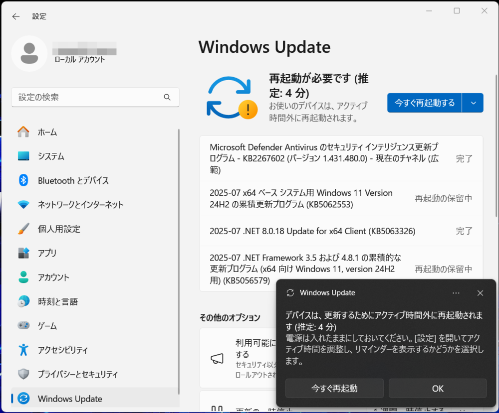Click the megaphone icon in other options
499x413 pixels.
point(217,359)
